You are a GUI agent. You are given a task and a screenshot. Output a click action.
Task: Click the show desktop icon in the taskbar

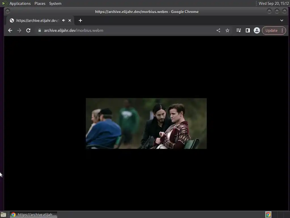pyautogui.click(x=3, y=215)
